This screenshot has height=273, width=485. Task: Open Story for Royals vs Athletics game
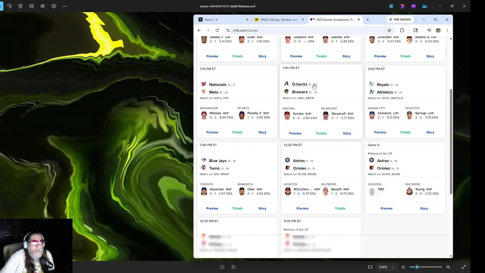(430, 132)
